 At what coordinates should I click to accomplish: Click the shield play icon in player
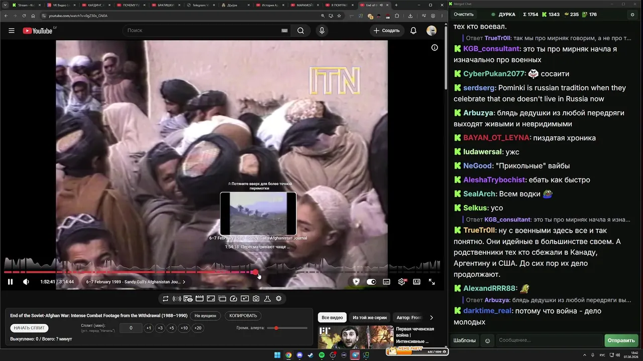coord(356,282)
